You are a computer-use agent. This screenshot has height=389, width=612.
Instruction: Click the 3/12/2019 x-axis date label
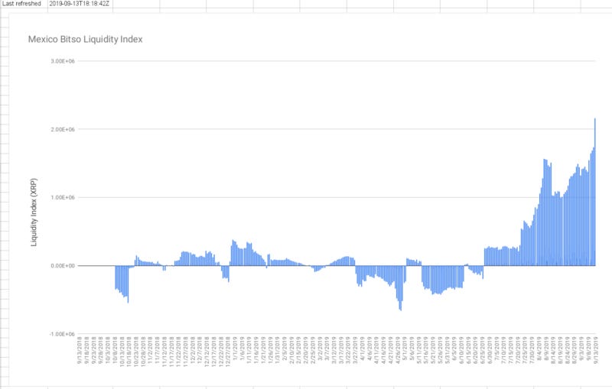point(334,351)
